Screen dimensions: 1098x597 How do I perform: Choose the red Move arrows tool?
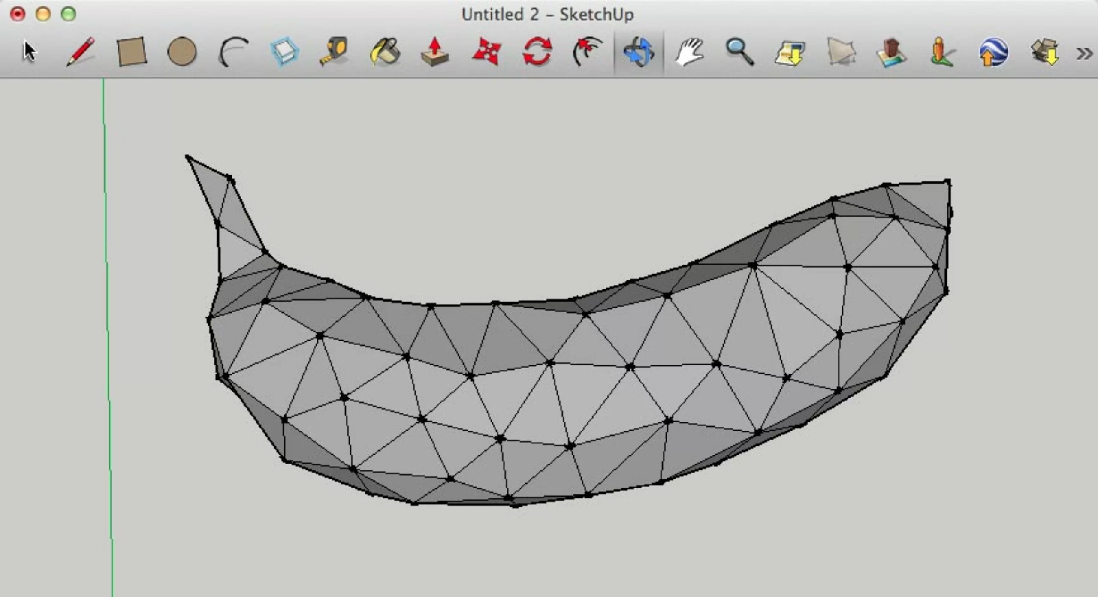click(x=486, y=52)
